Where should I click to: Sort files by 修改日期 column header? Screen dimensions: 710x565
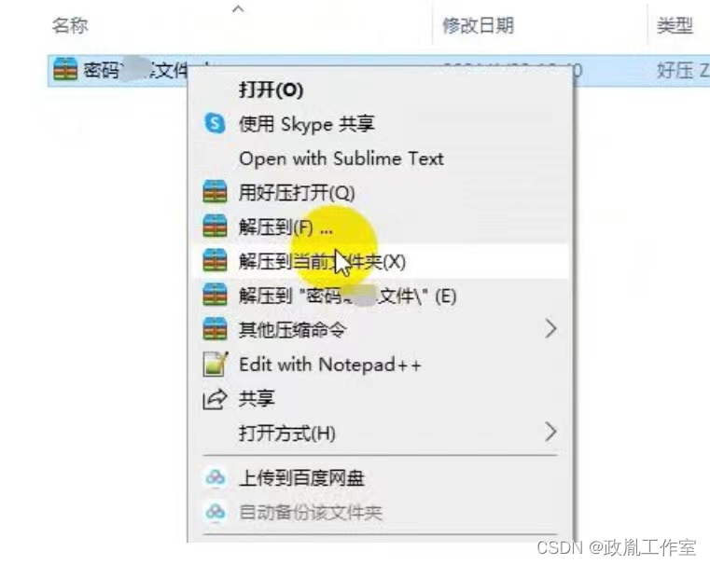coord(479,25)
